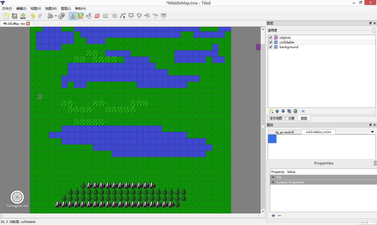
Task: Open the 文件(F) menu
Action: pos(7,9)
